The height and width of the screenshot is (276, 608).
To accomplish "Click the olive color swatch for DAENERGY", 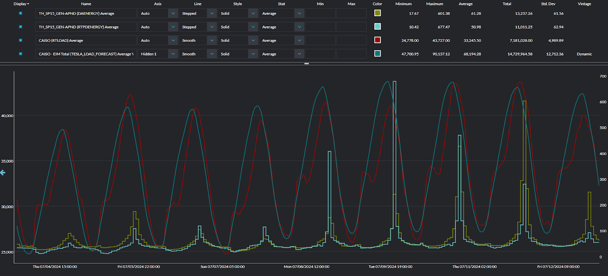I will (x=377, y=13).
